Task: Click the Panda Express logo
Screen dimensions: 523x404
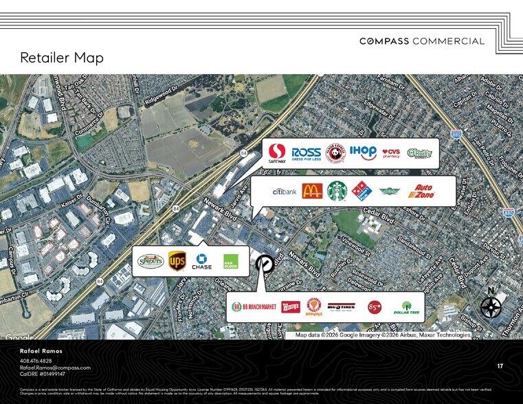Action: (335, 153)
